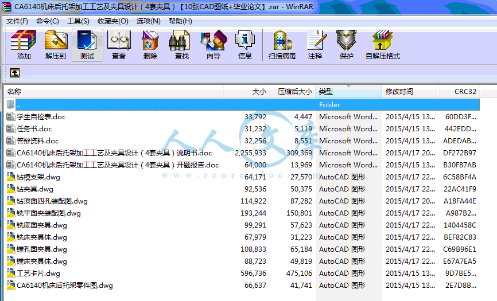Select the file 钻模支架.dwg
497x301 pixels.
[38, 177]
